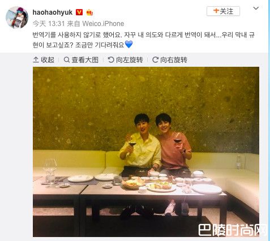Screen dimensions: 270x241
Task: Click the orange verified V badge
Action: (x=79, y=12)
